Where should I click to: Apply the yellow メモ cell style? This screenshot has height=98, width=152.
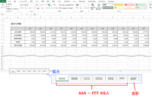[x=119, y=8]
